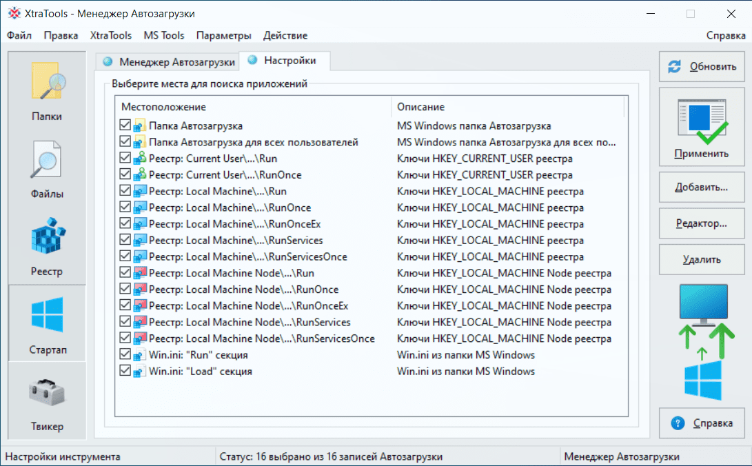Image resolution: width=752 pixels, height=466 pixels.
Task: Open the Реестр cubes tool
Action: pos(47,246)
